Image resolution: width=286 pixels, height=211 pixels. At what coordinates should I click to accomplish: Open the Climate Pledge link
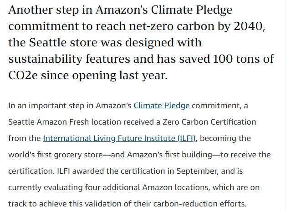point(161,105)
